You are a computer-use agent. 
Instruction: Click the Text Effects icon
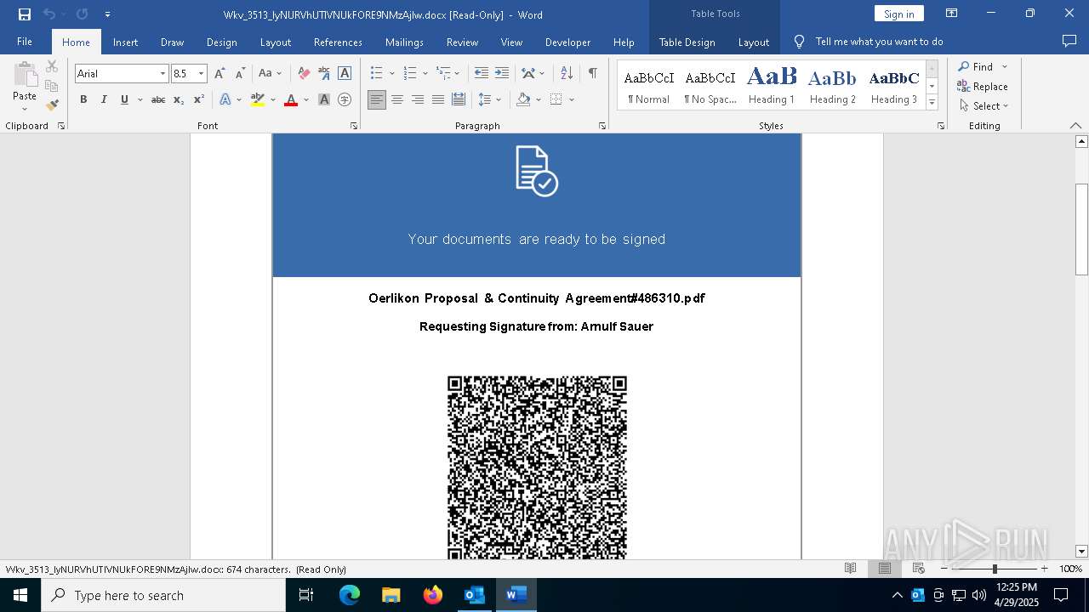tap(225, 99)
